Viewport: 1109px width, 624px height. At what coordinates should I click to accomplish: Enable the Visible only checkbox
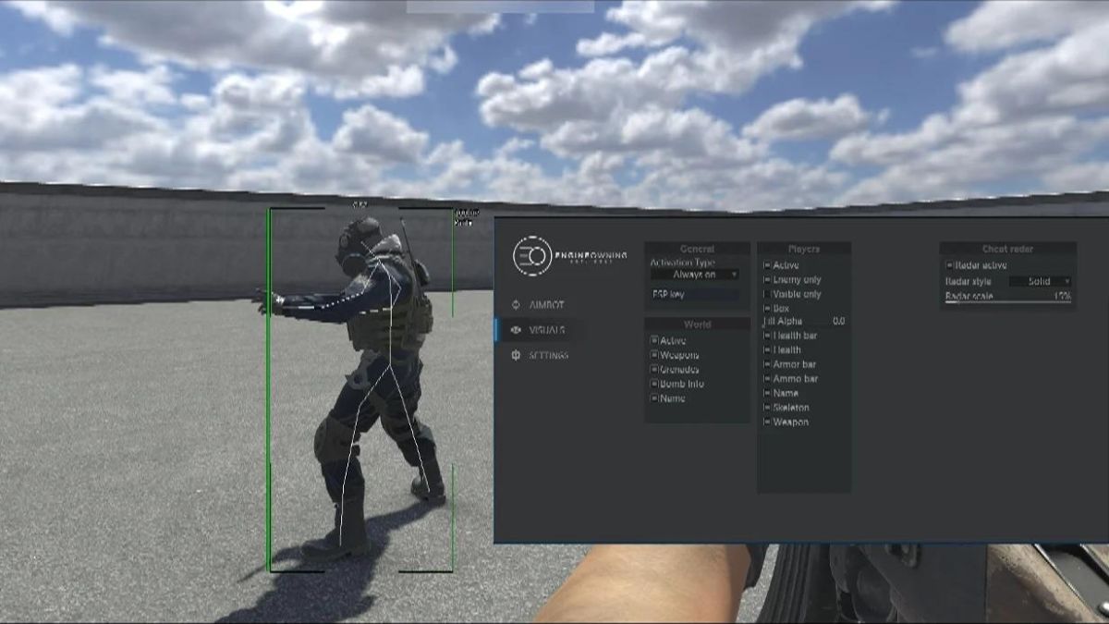(767, 294)
